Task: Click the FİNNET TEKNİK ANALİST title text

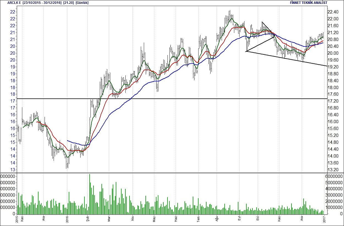Action: click(x=309, y=3)
